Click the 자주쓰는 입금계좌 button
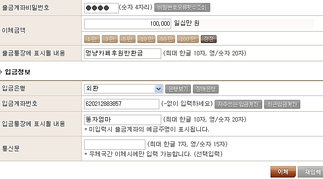This screenshot has height=179, width=323. coord(238,104)
